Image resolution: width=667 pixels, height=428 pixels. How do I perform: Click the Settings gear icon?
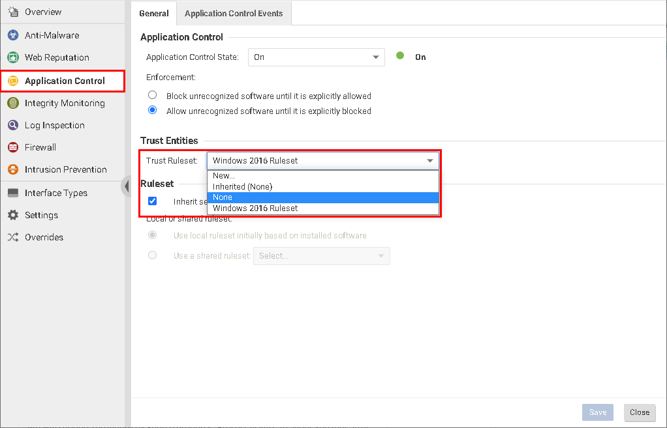[12, 215]
